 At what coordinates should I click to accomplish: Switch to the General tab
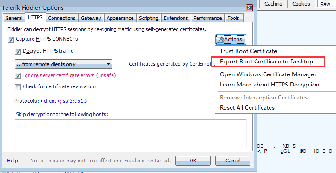pos(14,18)
